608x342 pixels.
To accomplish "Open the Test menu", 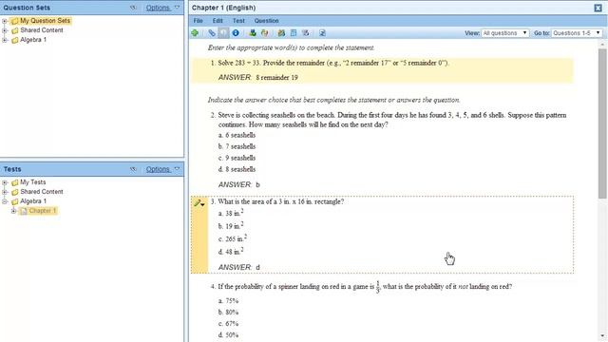I will (238, 21).
